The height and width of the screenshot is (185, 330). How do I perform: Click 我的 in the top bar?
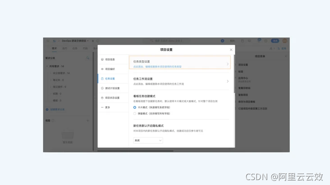click(232, 41)
